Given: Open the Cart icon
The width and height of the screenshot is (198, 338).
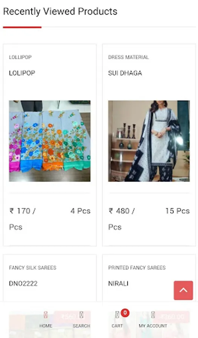Looking at the screenshot, I should point(117,315).
